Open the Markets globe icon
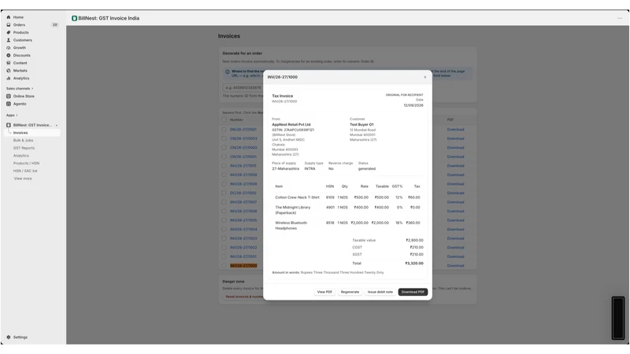This screenshot has width=630, height=354. click(x=9, y=71)
